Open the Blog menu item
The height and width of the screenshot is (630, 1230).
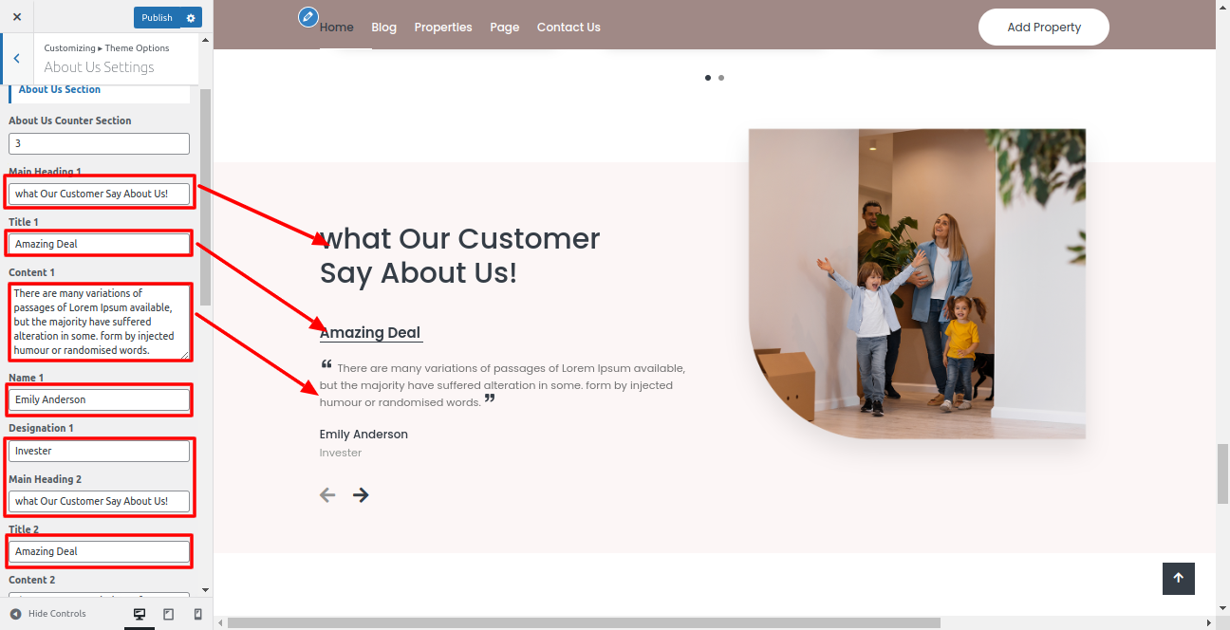(x=384, y=28)
